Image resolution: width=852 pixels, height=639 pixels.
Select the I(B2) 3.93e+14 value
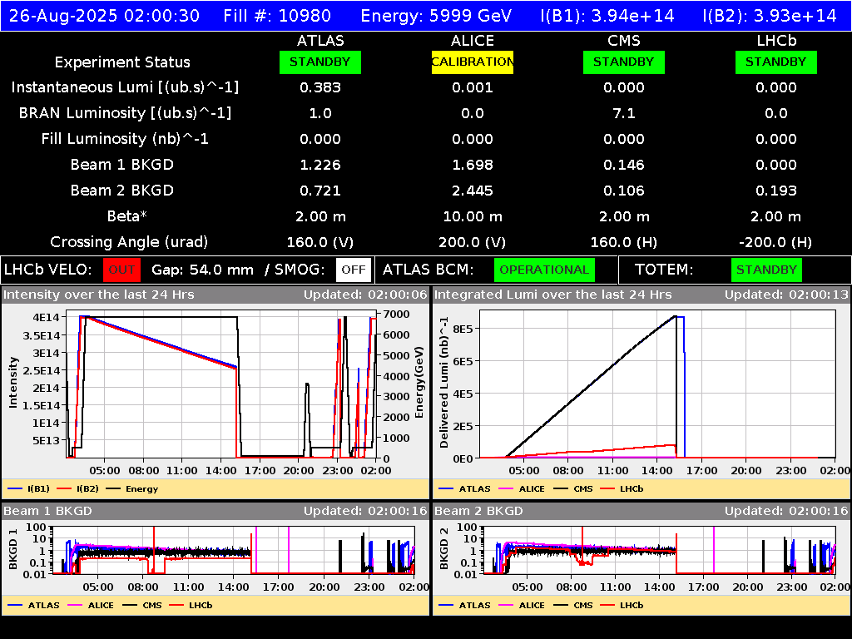(770, 16)
